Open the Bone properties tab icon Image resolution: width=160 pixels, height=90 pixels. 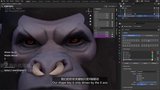(119, 56)
